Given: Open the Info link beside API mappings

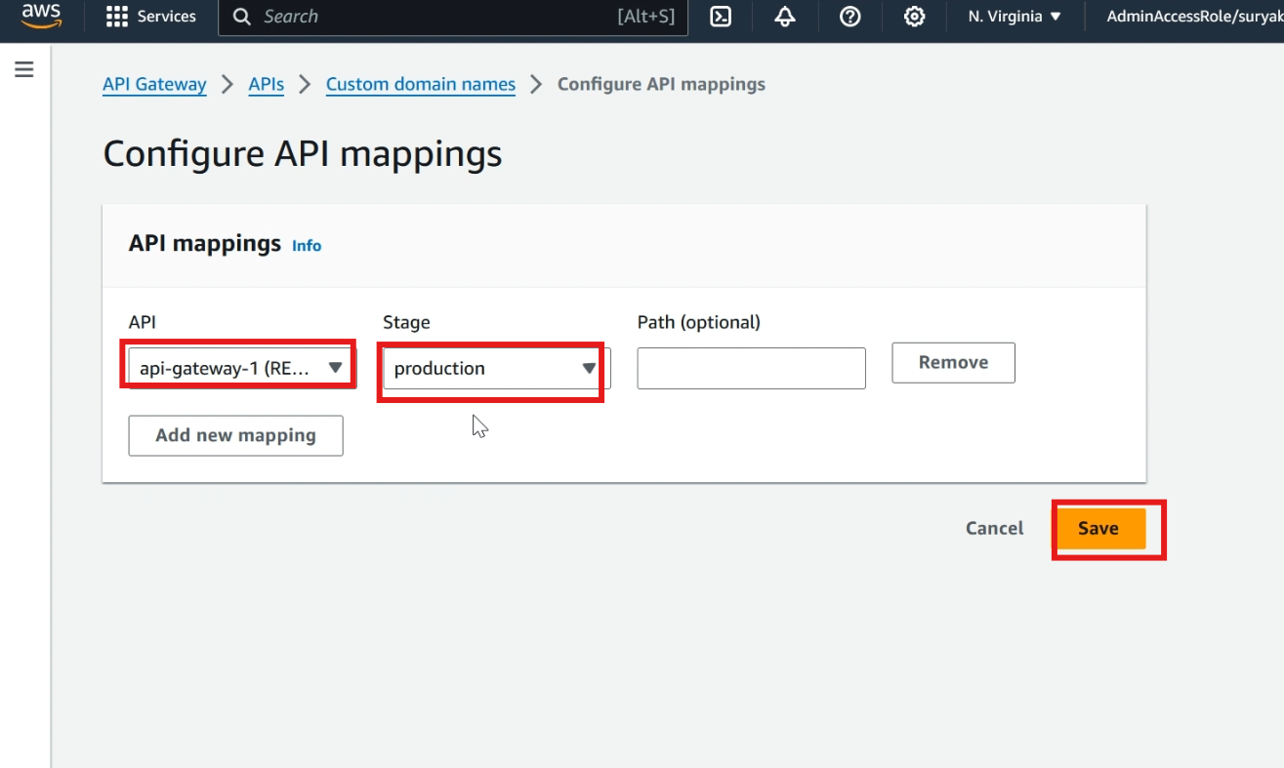Looking at the screenshot, I should pyautogui.click(x=307, y=246).
